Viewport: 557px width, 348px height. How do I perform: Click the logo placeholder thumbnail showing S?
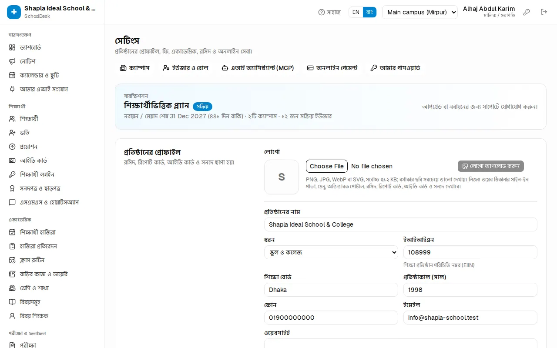point(282,177)
